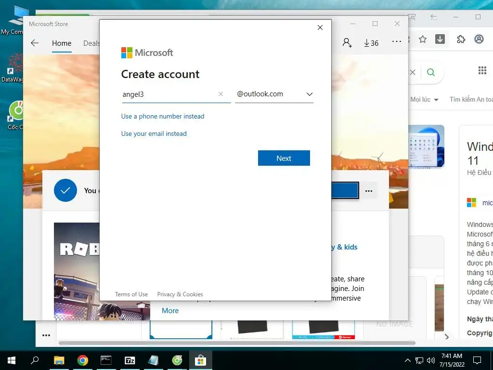Open the 'Mọi lúc' time filter dropdown
Screen dimensions: 493x370
coord(424,100)
